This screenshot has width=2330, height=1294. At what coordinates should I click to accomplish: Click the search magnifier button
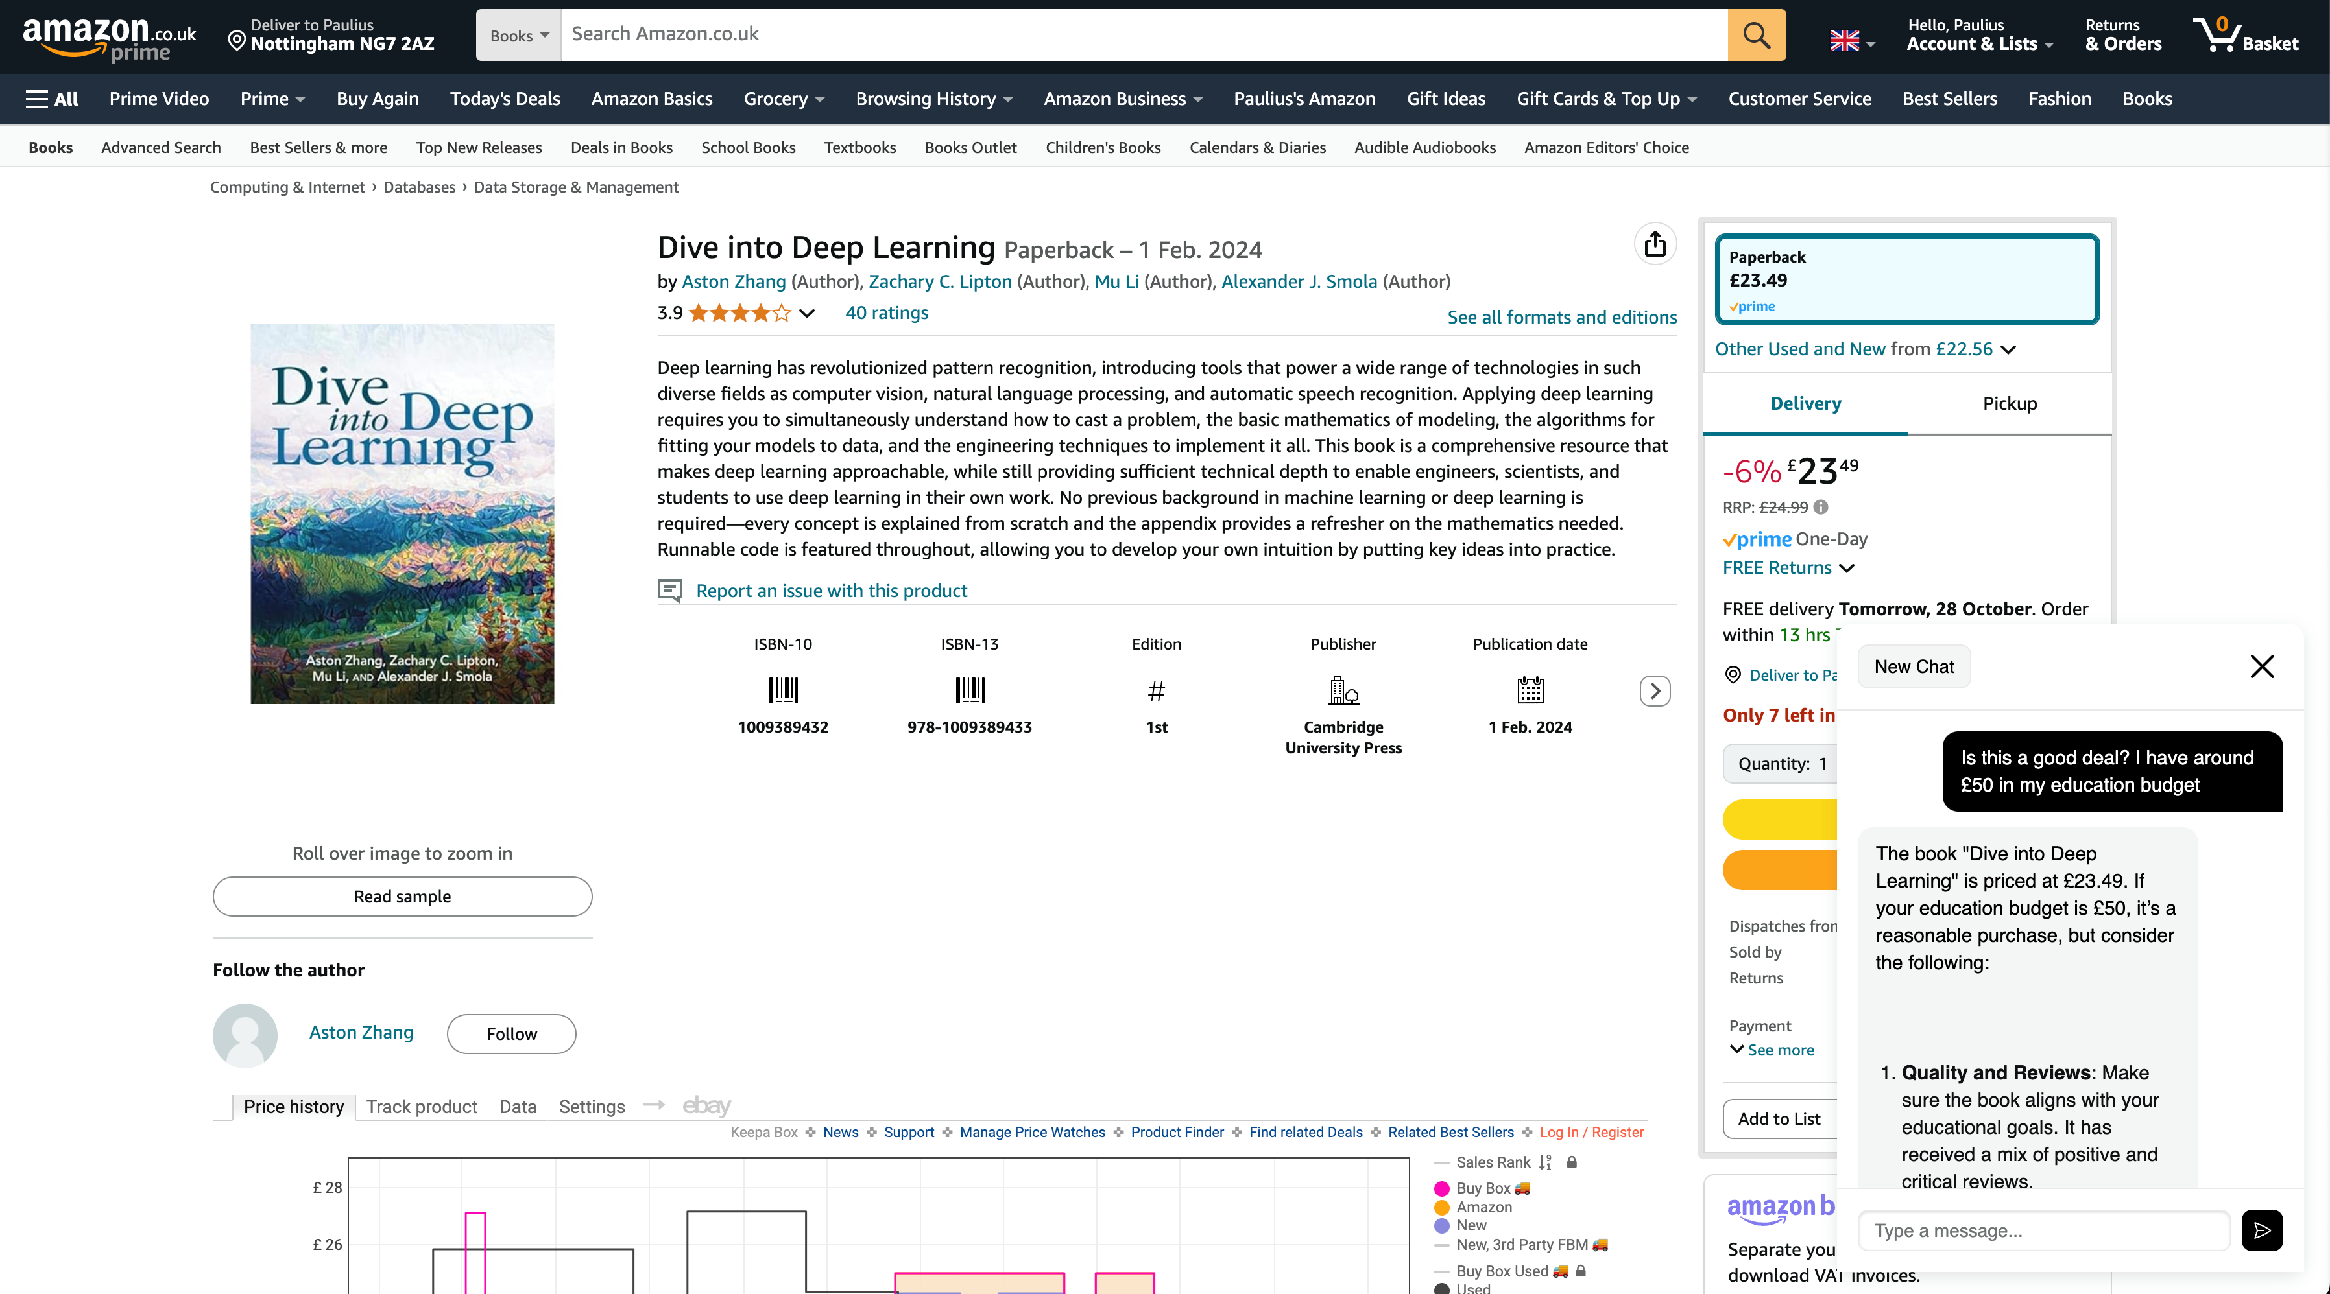1756,35
